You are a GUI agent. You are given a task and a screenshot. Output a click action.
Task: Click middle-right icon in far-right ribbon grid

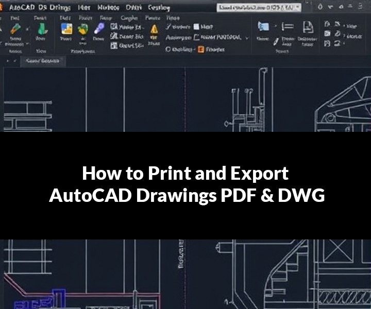[x=338, y=33]
